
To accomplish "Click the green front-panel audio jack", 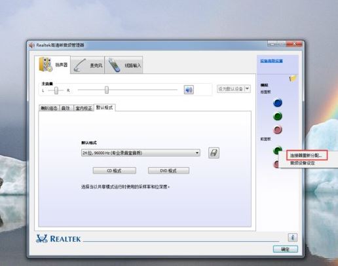I will coord(277,150).
